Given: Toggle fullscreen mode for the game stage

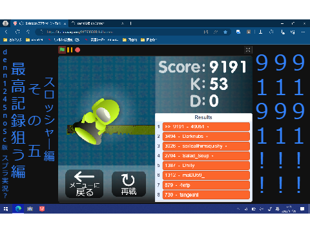Looking at the screenshot, I should 248,50.
